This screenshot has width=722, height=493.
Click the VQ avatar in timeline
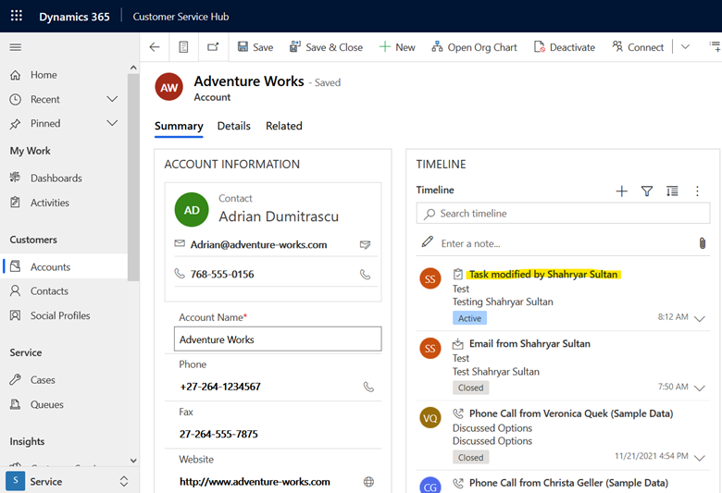430,418
